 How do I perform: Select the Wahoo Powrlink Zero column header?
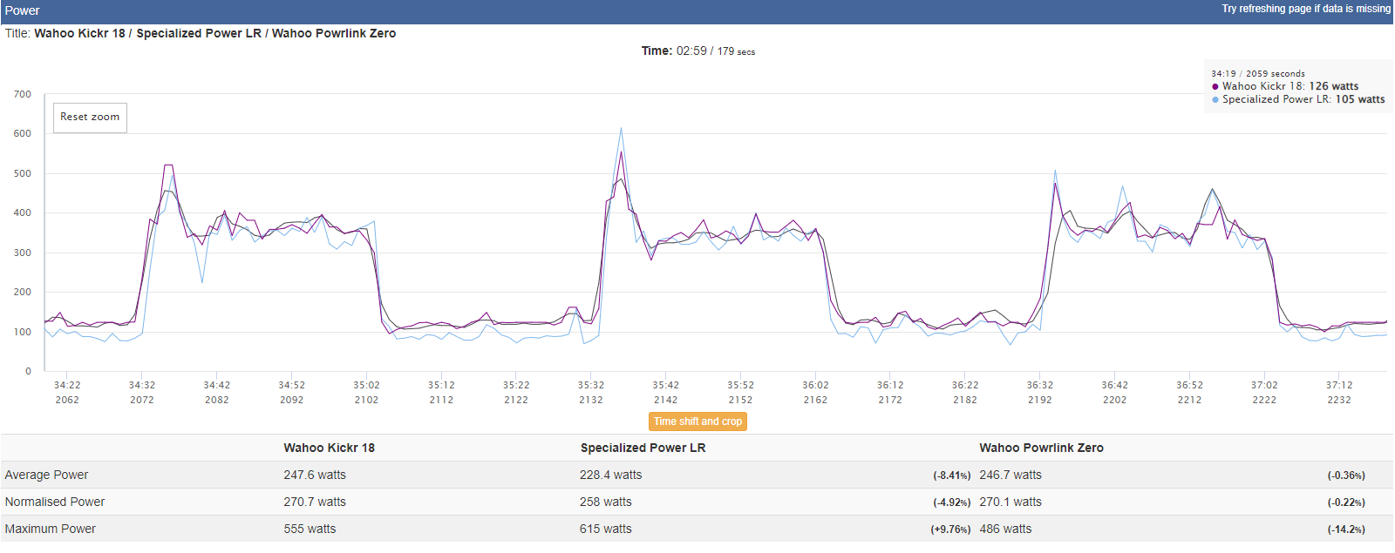[1041, 448]
